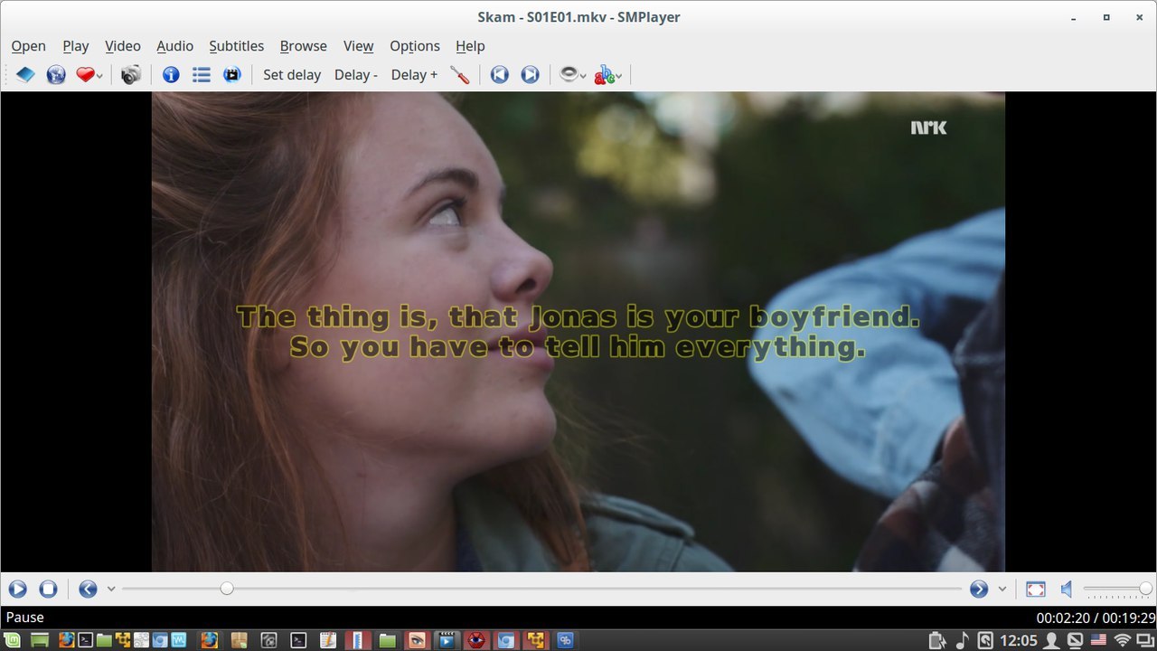
Task: Switch to the SMPlayer taskbar window entry
Action: tap(447, 640)
